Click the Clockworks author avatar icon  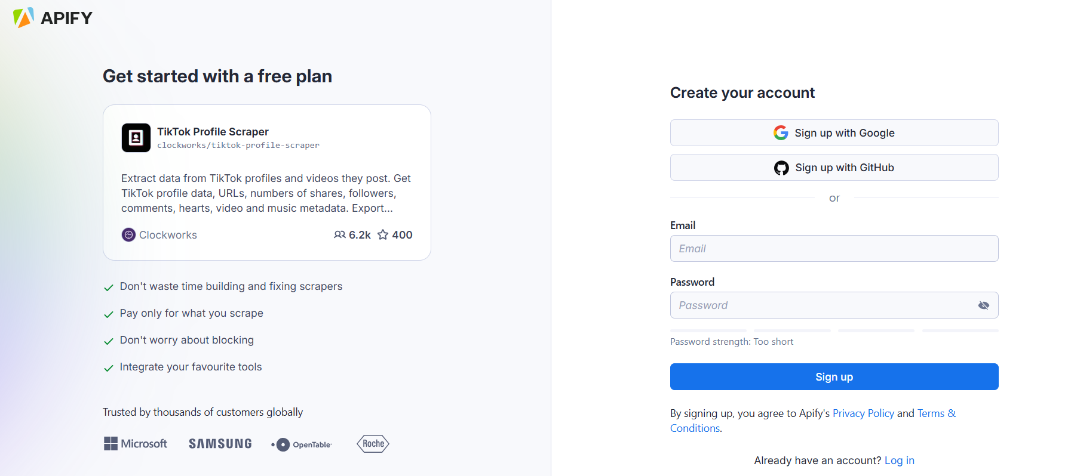click(x=128, y=234)
